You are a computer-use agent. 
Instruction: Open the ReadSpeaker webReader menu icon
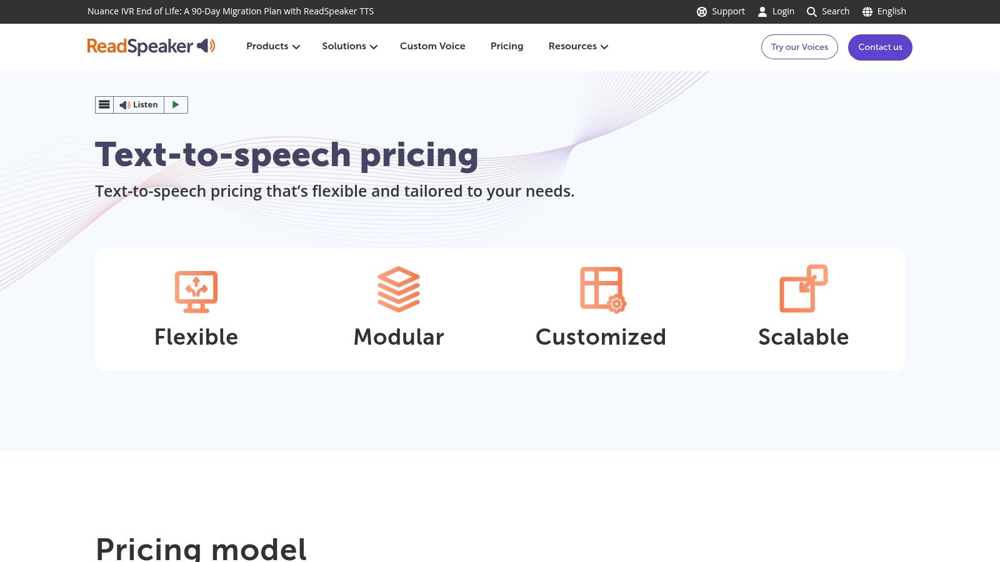pos(104,104)
